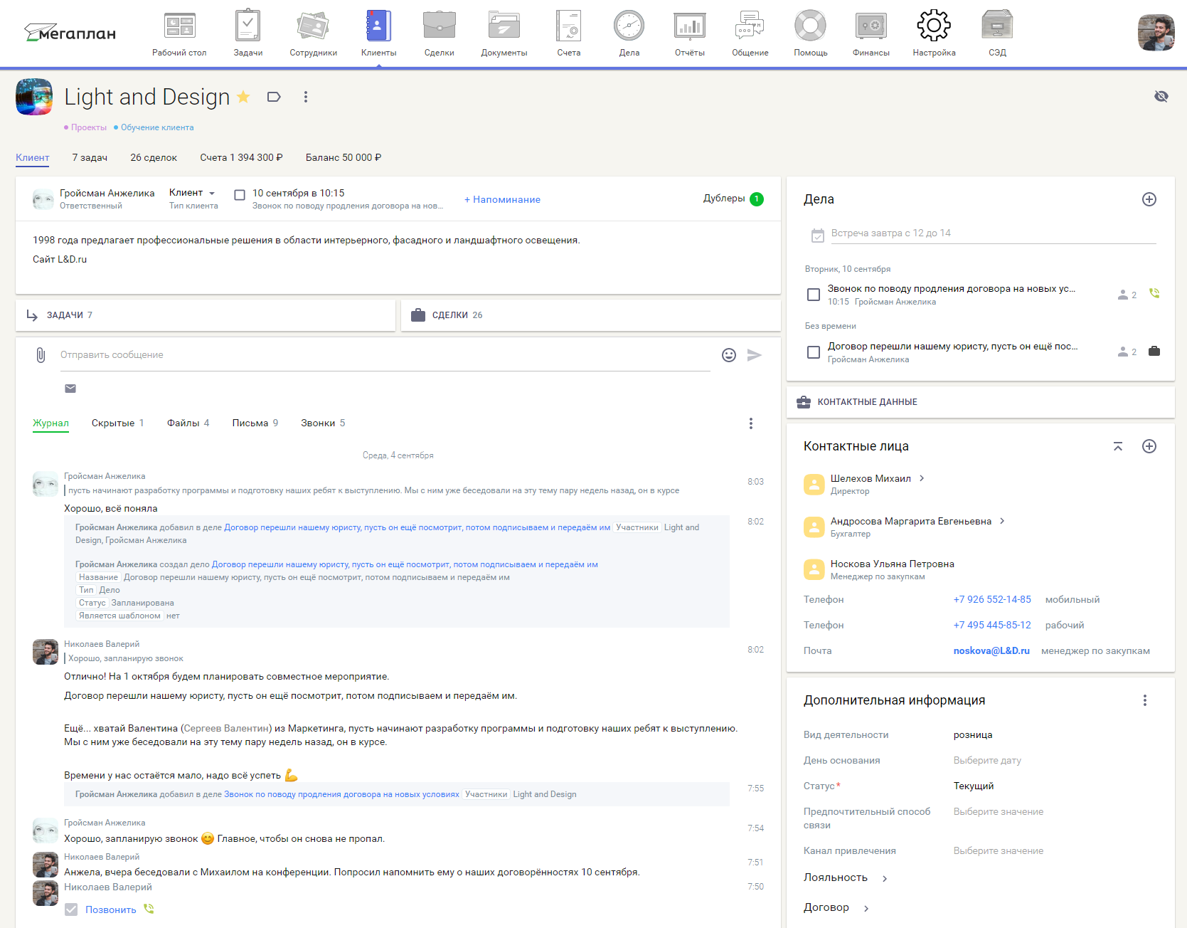Check Звонок по поводу продления договора checkbox
The image size is (1187, 928).
click(x=814, y=295)
